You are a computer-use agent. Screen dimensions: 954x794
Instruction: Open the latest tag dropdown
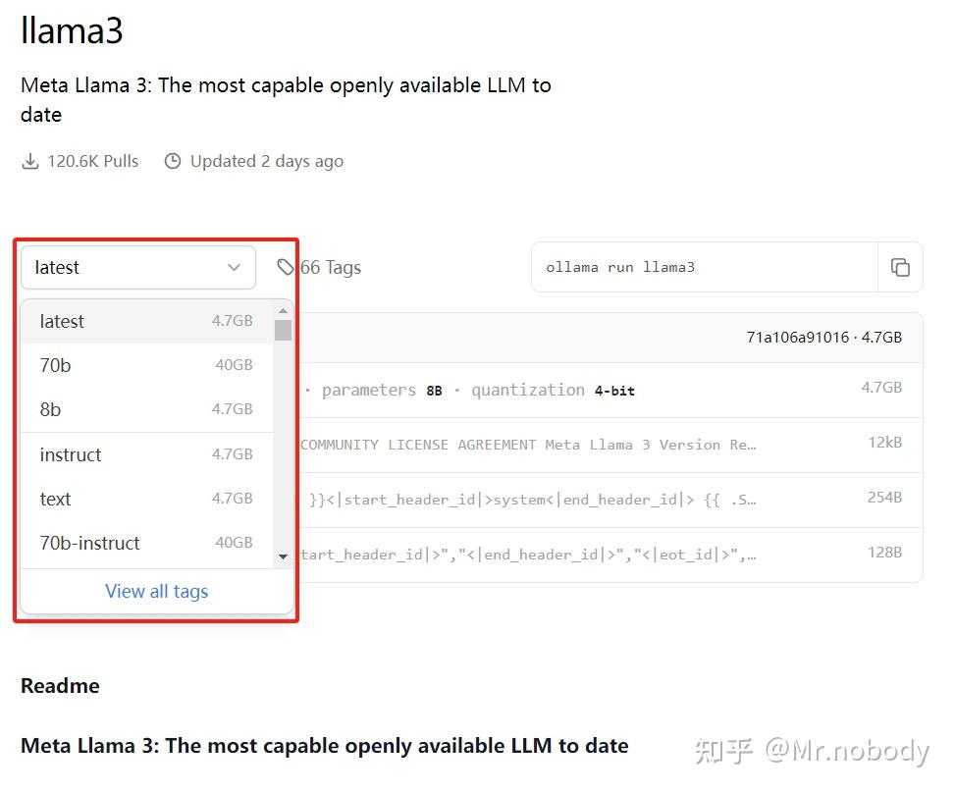click(137, 267)
